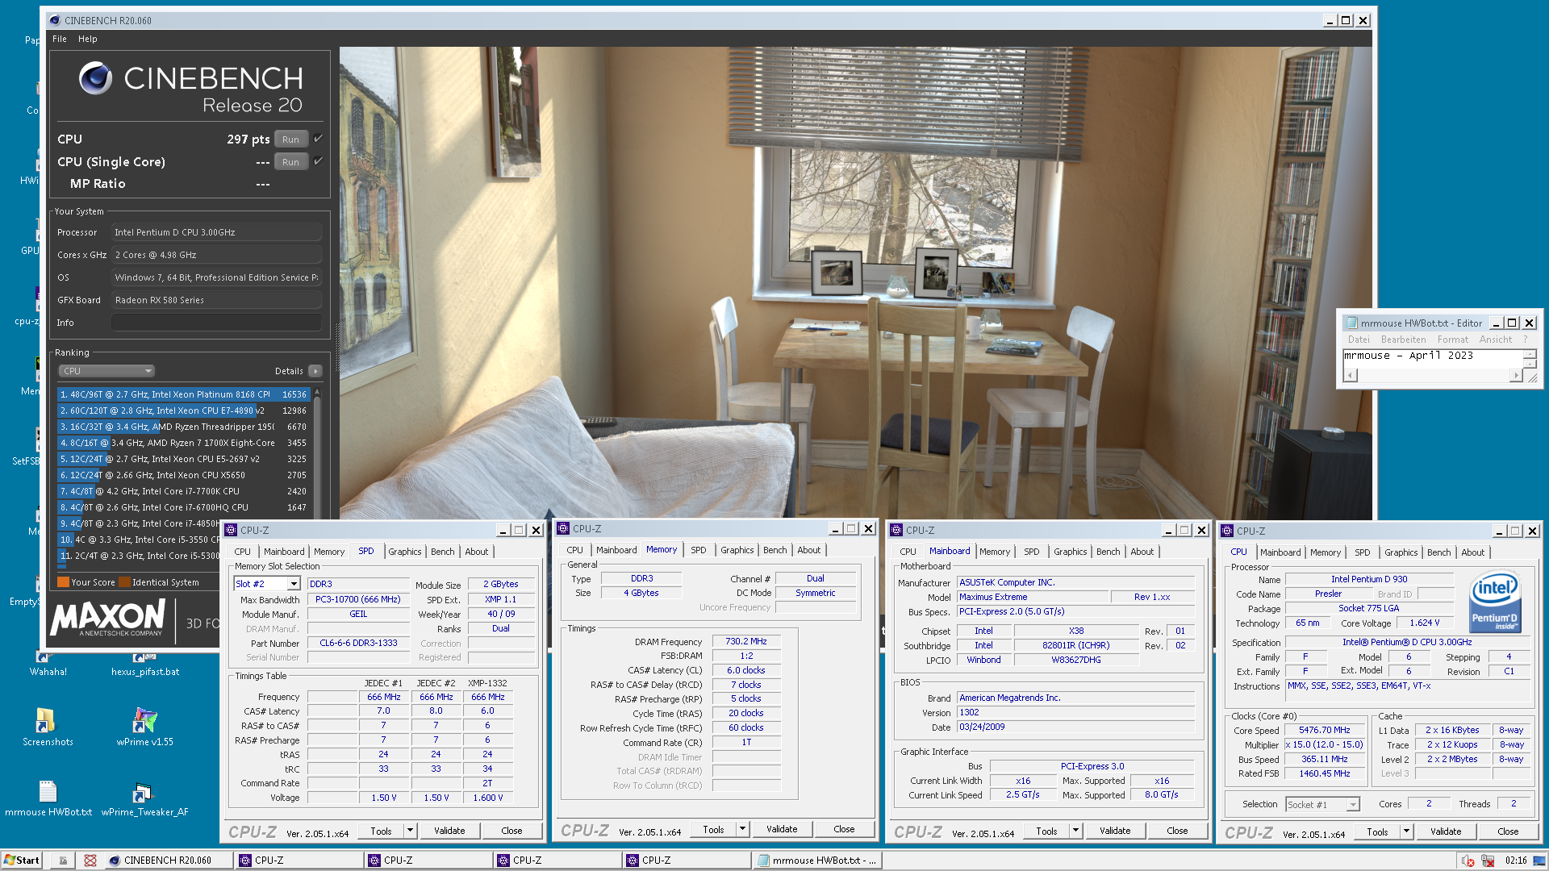
Task: Run the CPU benchmark
Action: point(290,139)
